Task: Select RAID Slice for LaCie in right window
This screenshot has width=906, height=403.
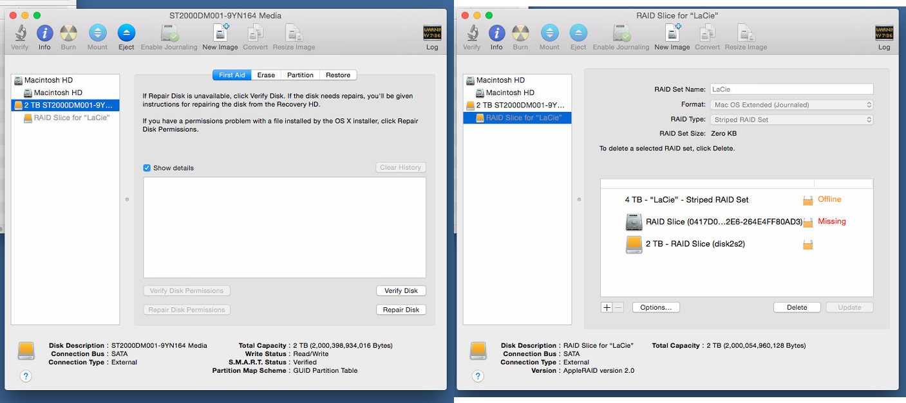Action: pos(517,118)
